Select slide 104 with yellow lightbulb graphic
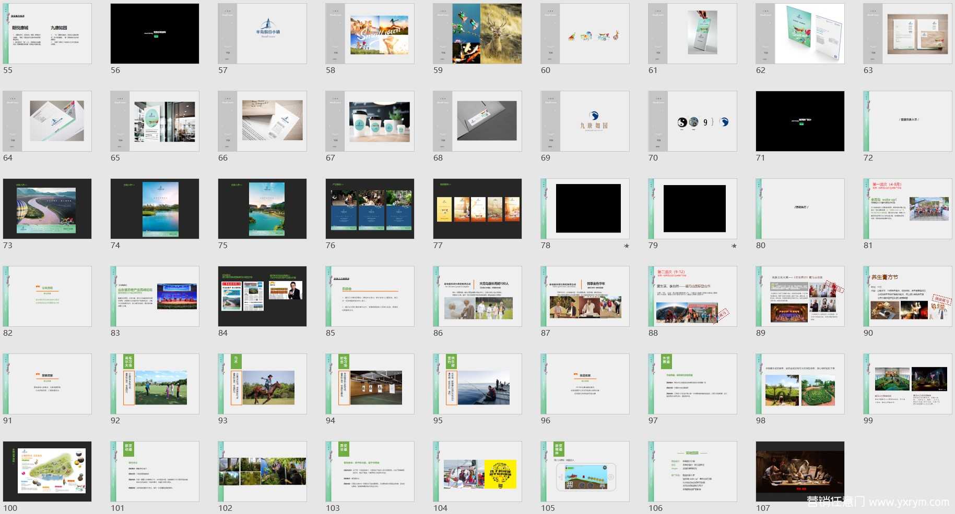 click(477, 472)
